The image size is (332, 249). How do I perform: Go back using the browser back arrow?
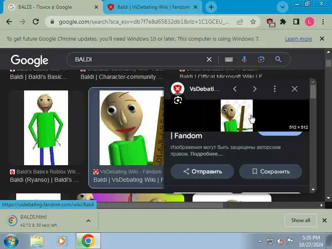(9, 22)
